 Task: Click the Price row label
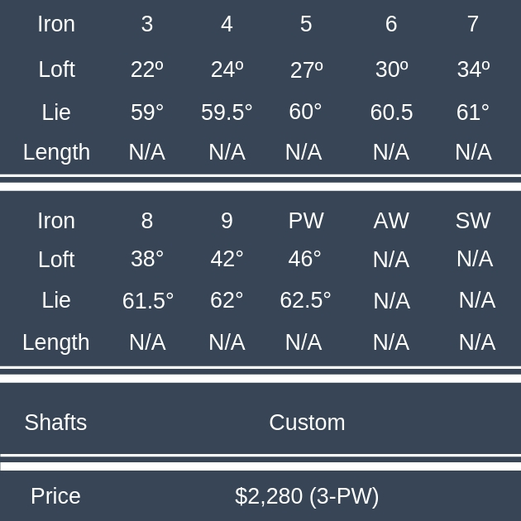tap(55, 496)
